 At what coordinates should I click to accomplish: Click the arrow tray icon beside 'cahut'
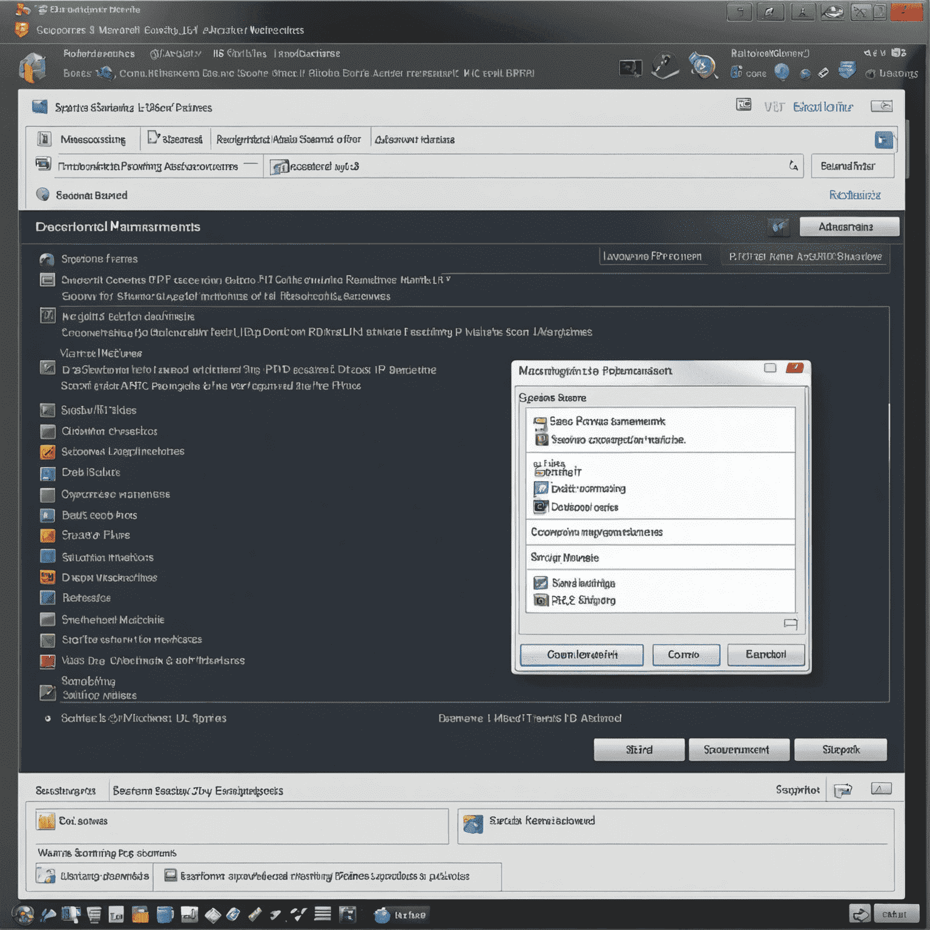[860, 914]
